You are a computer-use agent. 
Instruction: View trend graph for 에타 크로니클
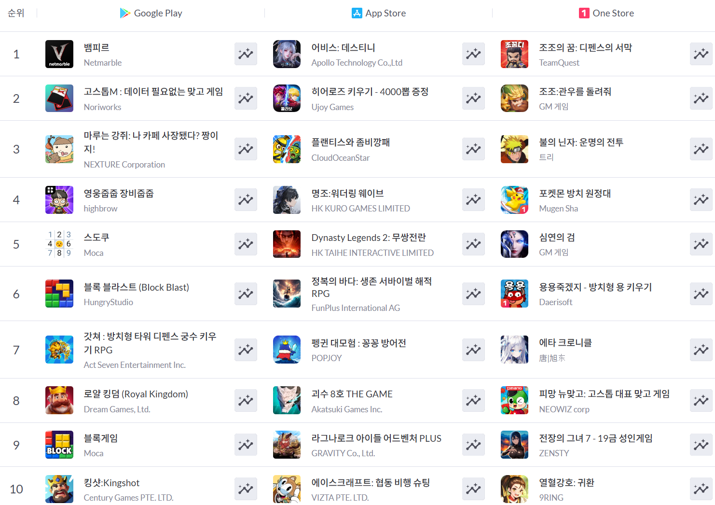click(701, 349)
